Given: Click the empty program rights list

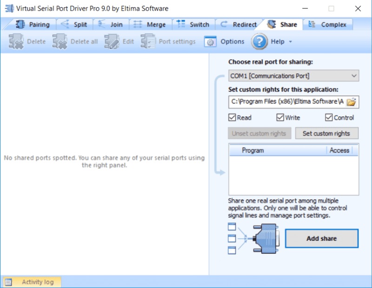Looking at the screenshot, I should [x=294, y=175].
